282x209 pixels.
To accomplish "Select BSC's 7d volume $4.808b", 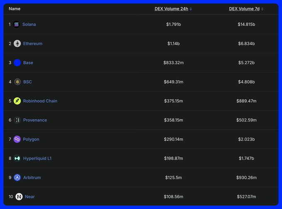I will [x=246, y=82].
